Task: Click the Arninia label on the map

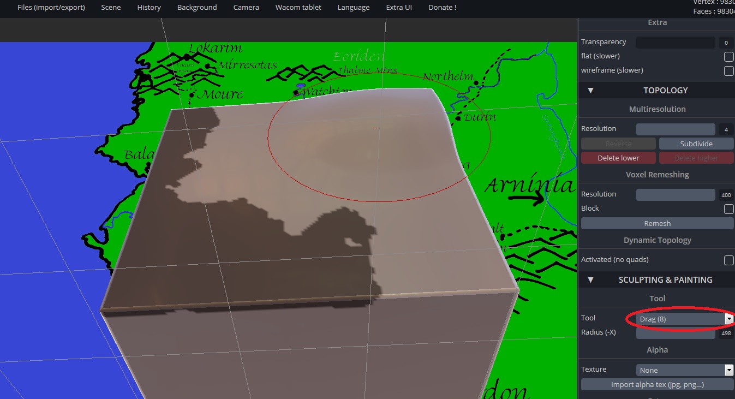Action: point(529,186)
